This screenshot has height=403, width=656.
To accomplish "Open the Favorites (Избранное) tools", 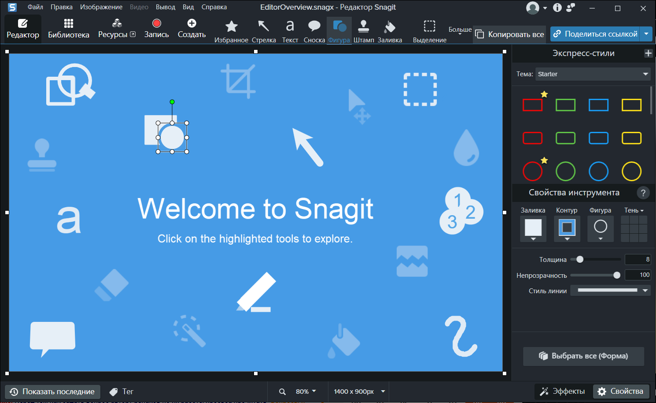I will [231, 31].
